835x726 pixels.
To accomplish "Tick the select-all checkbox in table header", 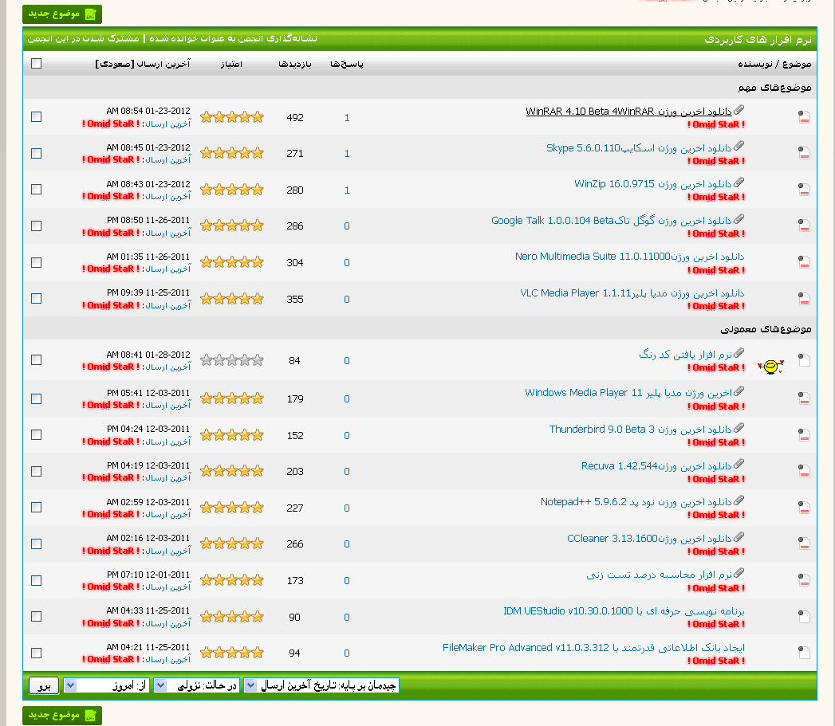I will [x=36, y=64].
